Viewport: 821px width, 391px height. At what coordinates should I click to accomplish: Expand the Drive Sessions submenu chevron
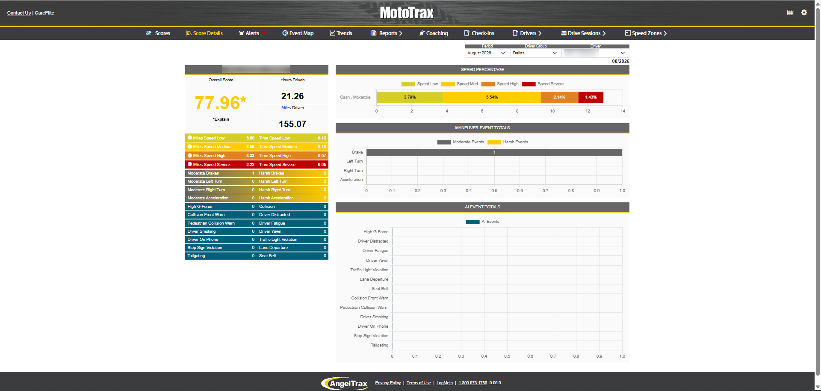coord(604,33)
